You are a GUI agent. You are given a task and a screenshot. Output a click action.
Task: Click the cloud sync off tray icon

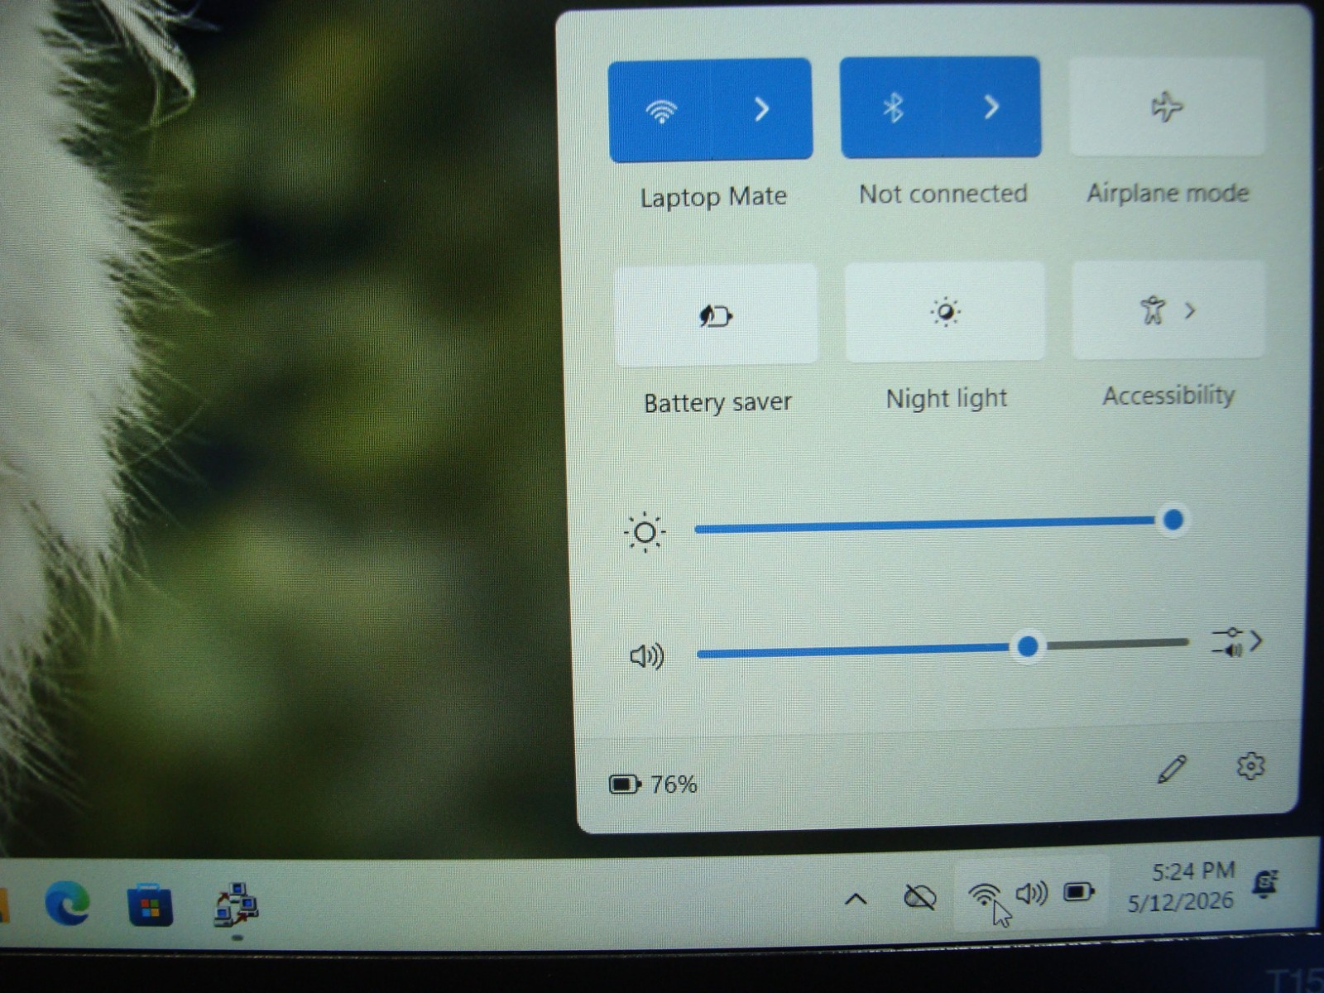(x=919, y=896)
